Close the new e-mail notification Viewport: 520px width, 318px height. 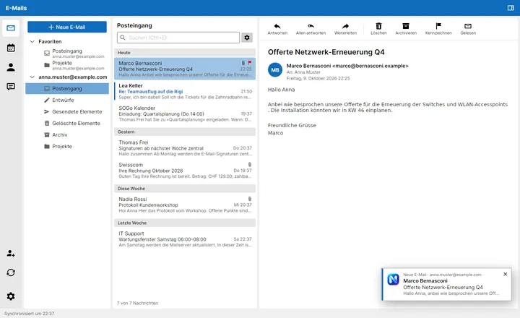[505, 274]
